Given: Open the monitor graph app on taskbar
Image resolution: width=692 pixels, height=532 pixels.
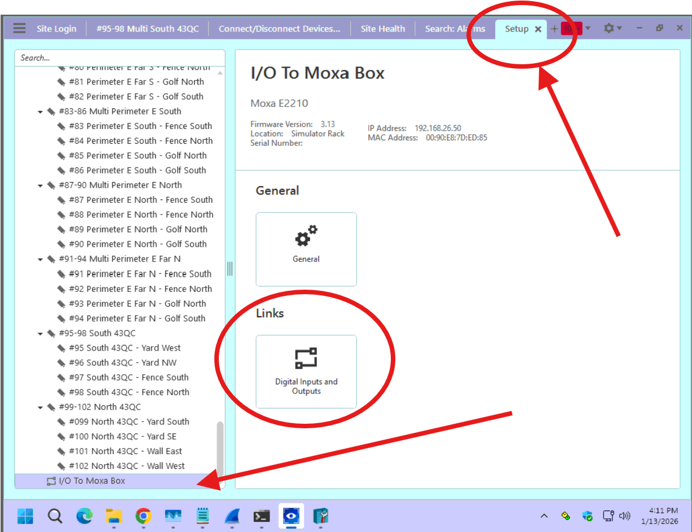Looking at the screenshot, I should click(x=173, y=516).
